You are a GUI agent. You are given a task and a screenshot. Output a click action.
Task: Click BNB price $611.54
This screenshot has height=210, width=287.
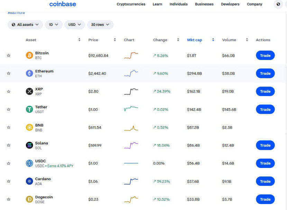(x=95, y=128)
